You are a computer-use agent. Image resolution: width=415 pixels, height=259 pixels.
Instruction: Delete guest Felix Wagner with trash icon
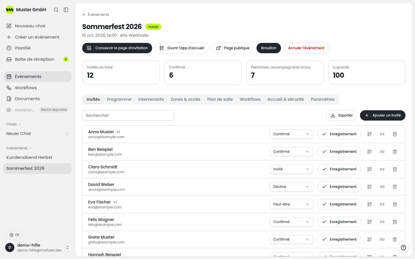395,222
